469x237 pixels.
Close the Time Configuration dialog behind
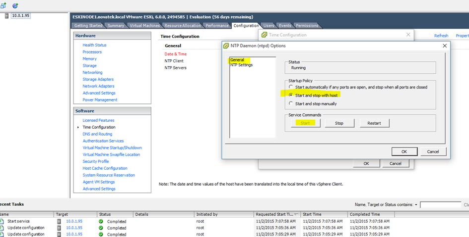click(408, 35)
